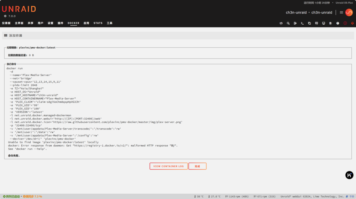Click the round floating H button
The image size is (356, 199).
[349, 175]
